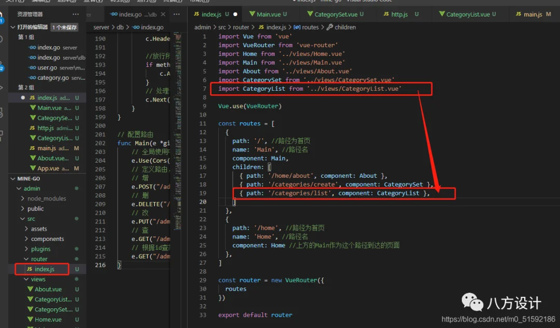Switch to CategoryList.vue editor tab
The width and height of the screenshot is (560, 328).
point(468,15)
